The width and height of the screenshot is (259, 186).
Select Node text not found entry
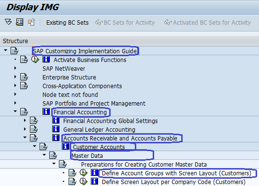pyautogui.click(x=70, y=94)
